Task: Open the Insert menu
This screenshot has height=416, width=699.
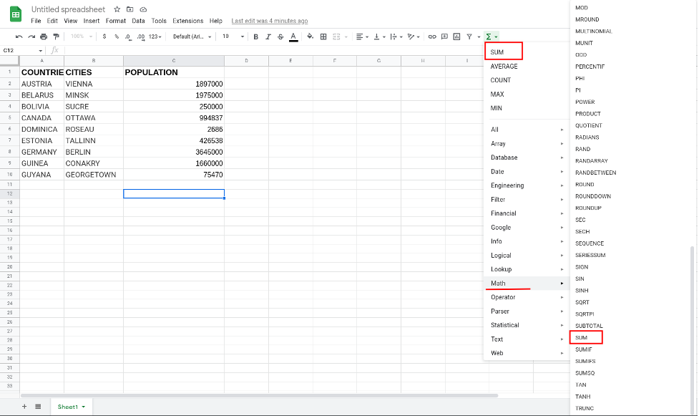Action: coord(92,21)
